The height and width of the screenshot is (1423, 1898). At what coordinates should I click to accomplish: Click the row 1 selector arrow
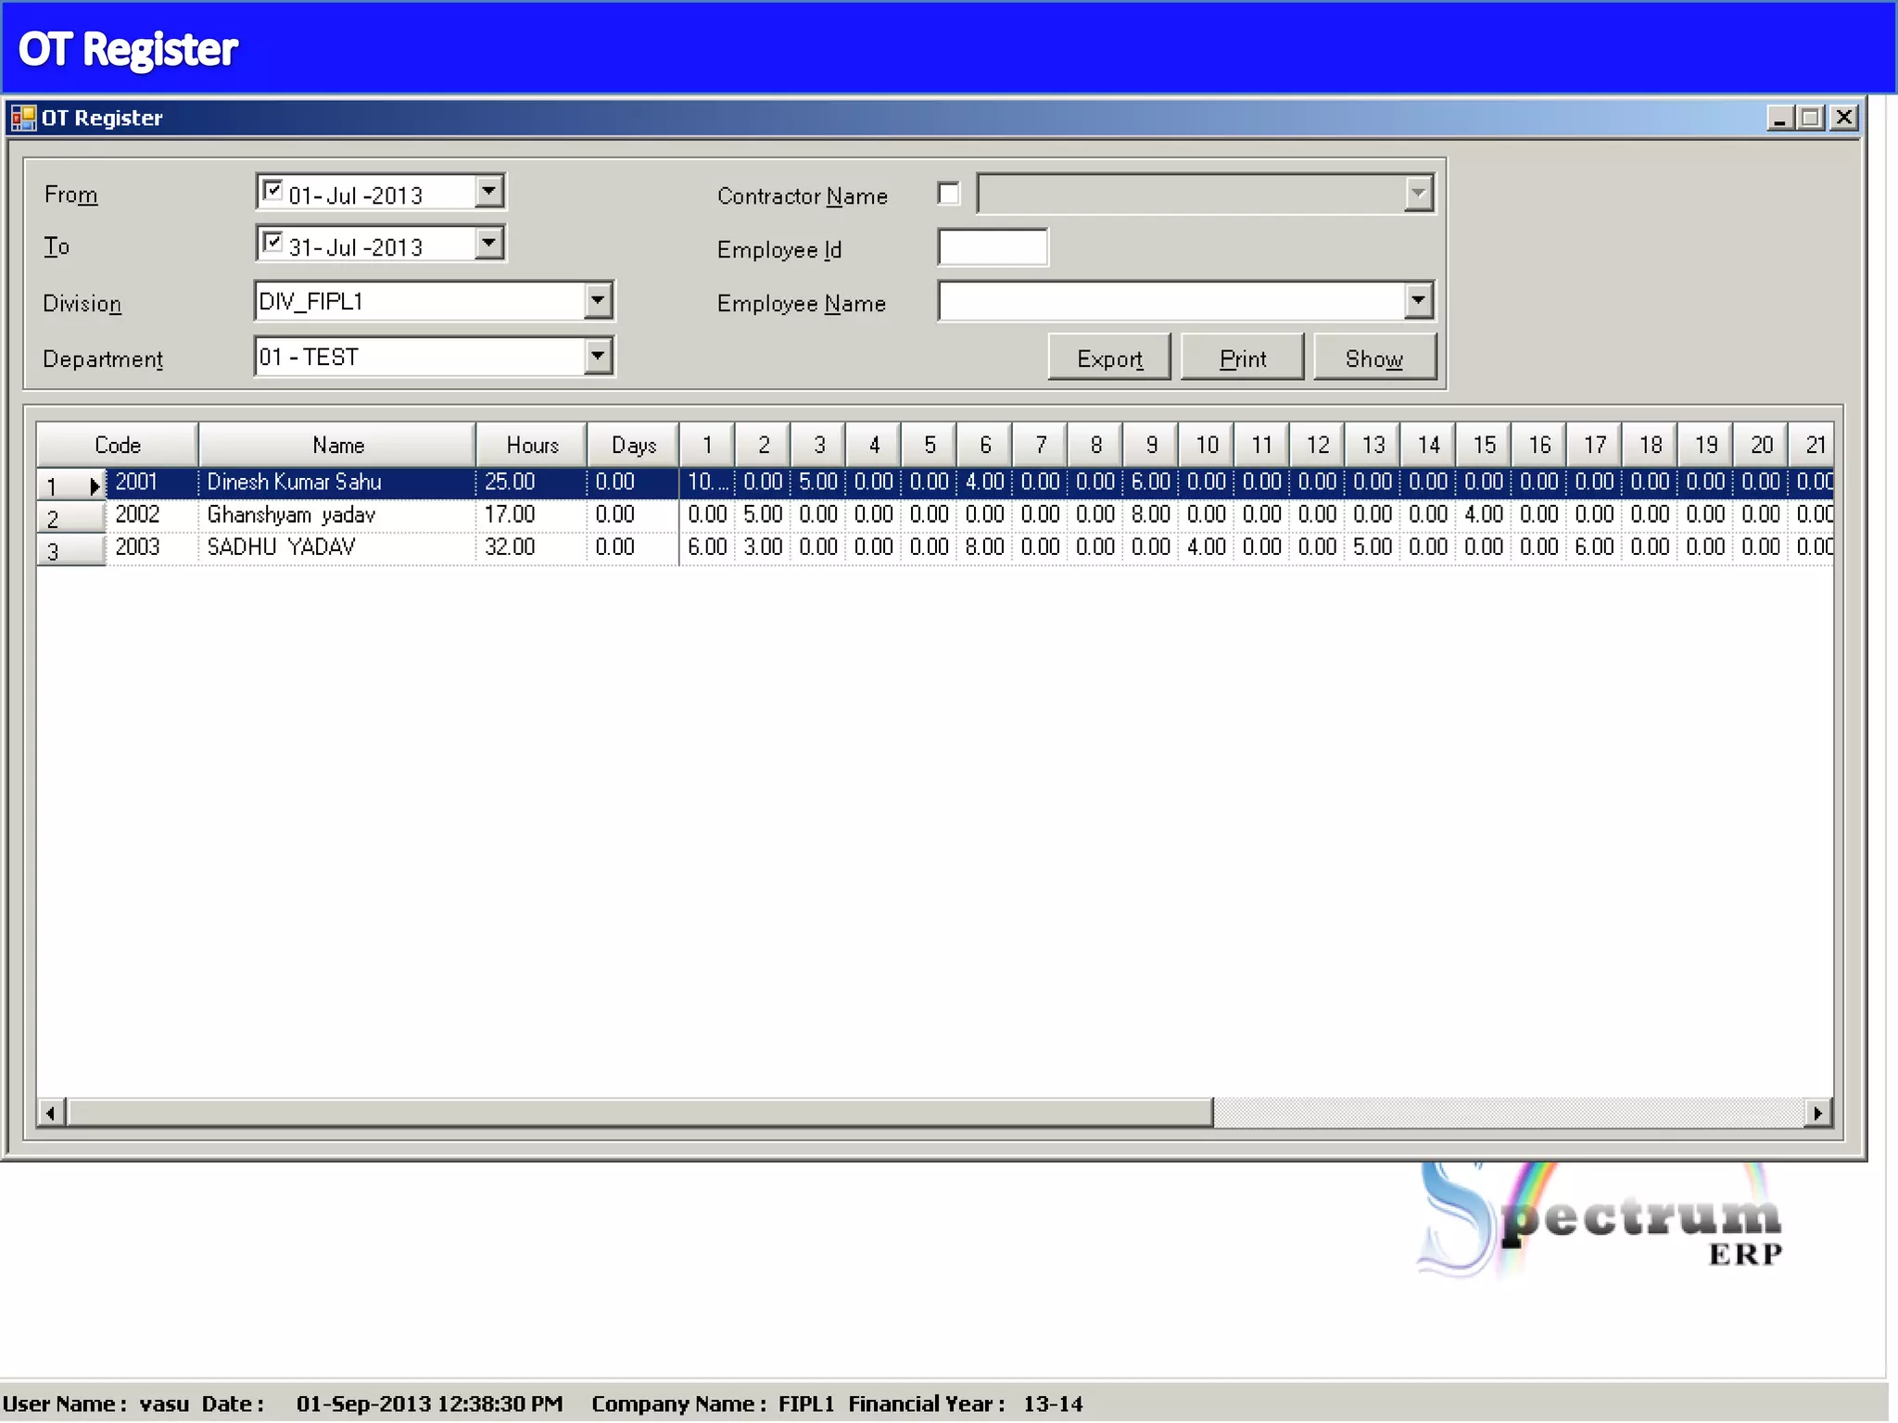pyautogui.click(x=94, y=485)
